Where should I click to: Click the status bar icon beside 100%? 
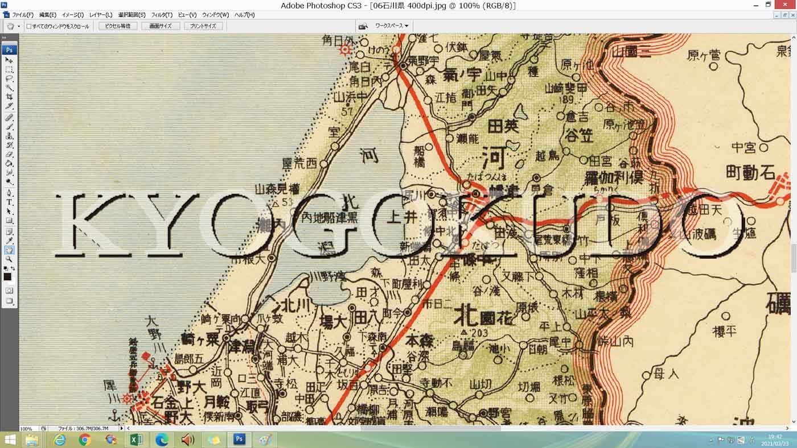(x=43, y=429)
